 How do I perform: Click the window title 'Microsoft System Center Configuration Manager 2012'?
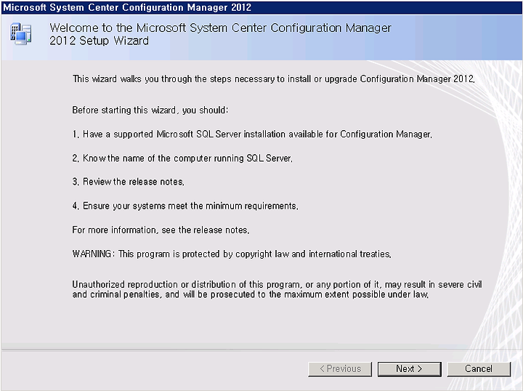[127, 7]
